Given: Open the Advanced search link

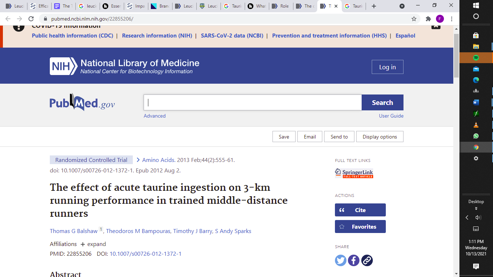Looking at the screenshot, I should [x=154, y=116].
